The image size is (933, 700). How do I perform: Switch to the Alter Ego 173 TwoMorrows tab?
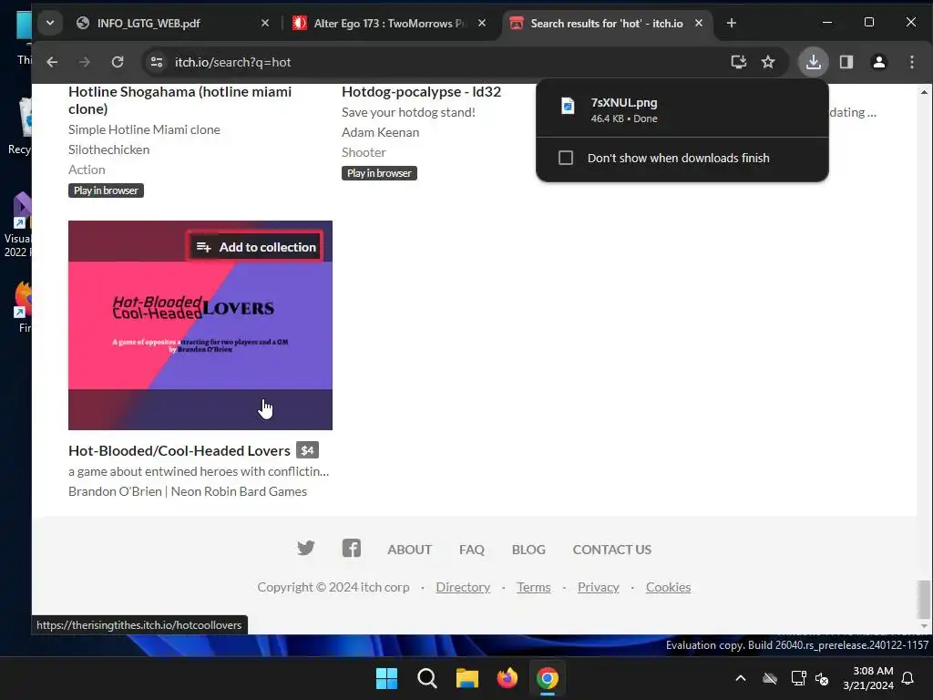(x=390, y=23)
